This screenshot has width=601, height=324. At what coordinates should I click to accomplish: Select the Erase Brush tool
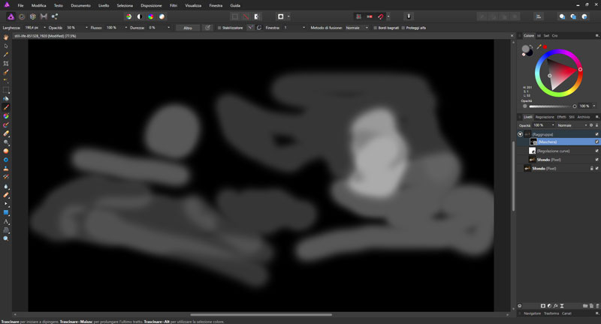6,133
